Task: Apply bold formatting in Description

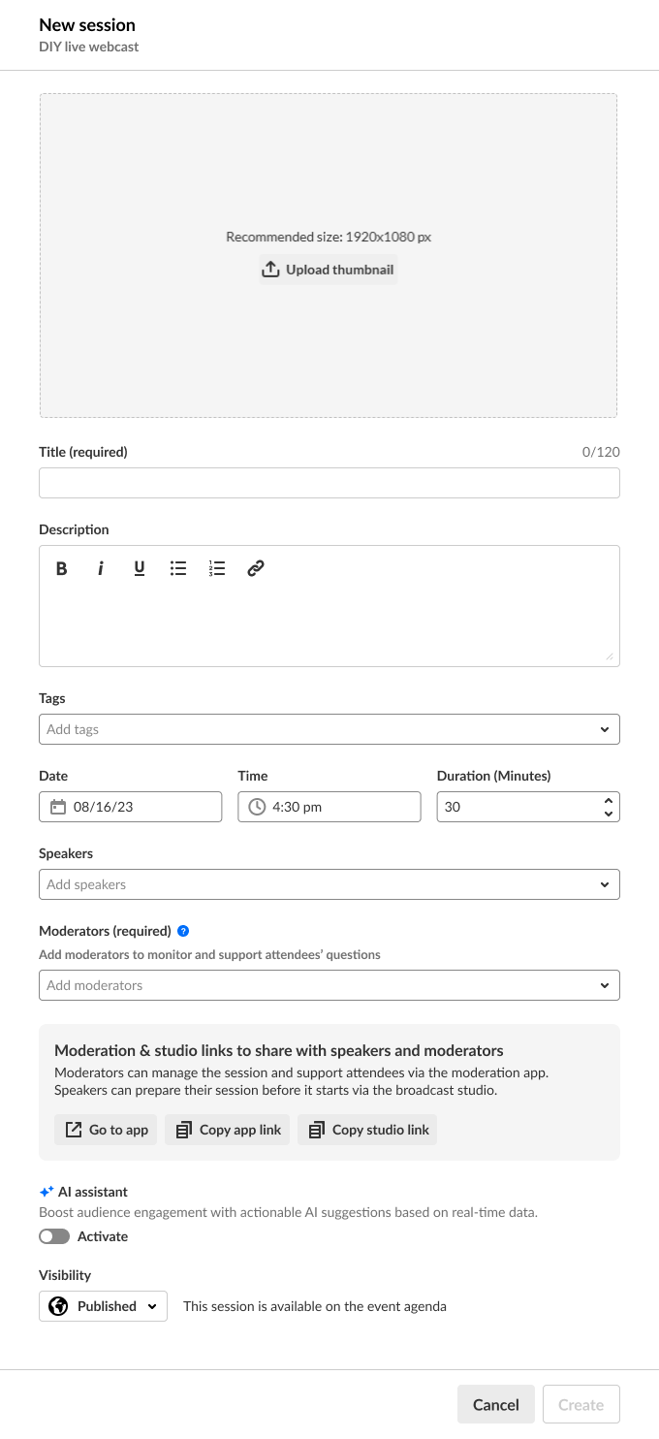Action: coord(62,569)
